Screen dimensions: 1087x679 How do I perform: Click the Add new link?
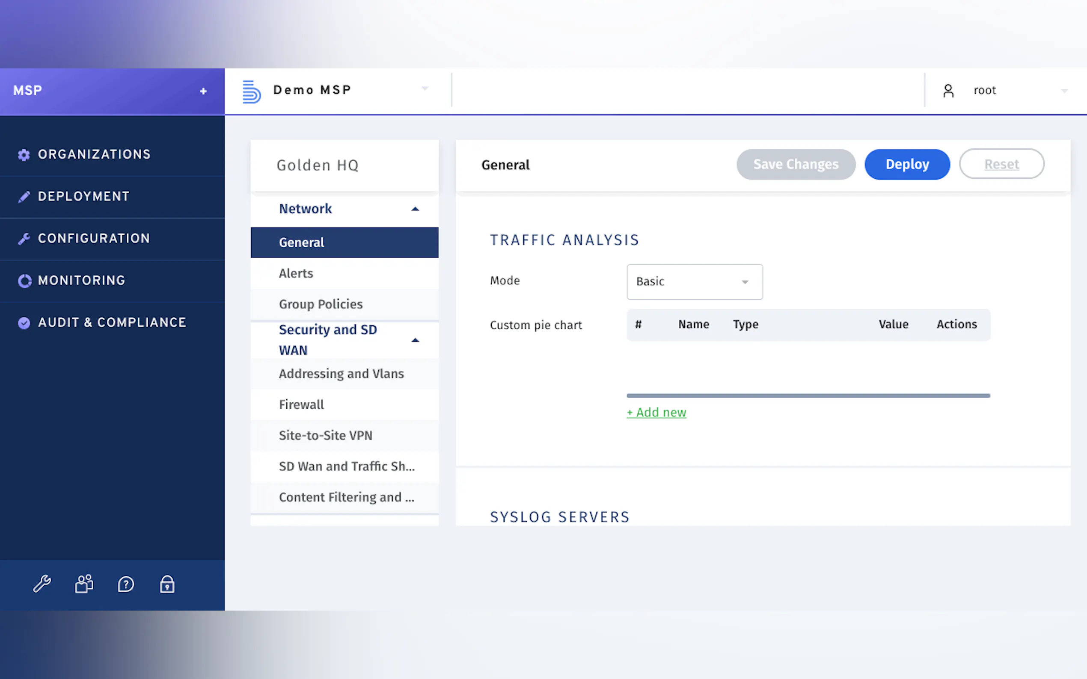tap(656, 412)
